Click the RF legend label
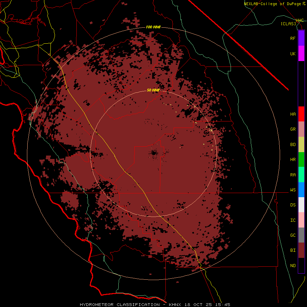Image resolution: width=307 pixels, height=307 pixels. point(293,38)
